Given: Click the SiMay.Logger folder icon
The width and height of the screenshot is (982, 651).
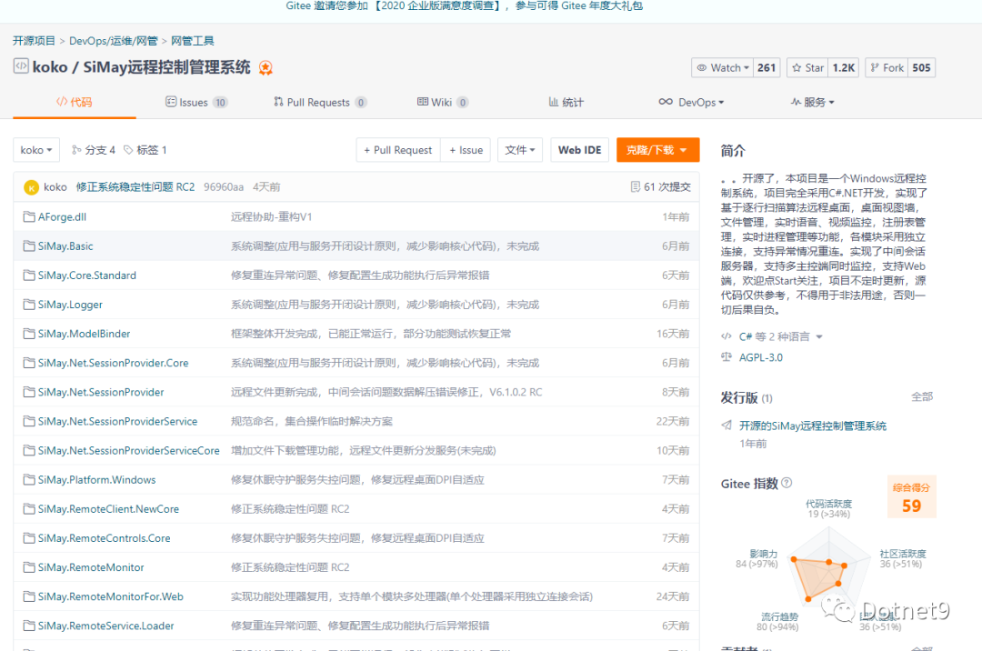Looking at the screenshot, I should point(29,305).
